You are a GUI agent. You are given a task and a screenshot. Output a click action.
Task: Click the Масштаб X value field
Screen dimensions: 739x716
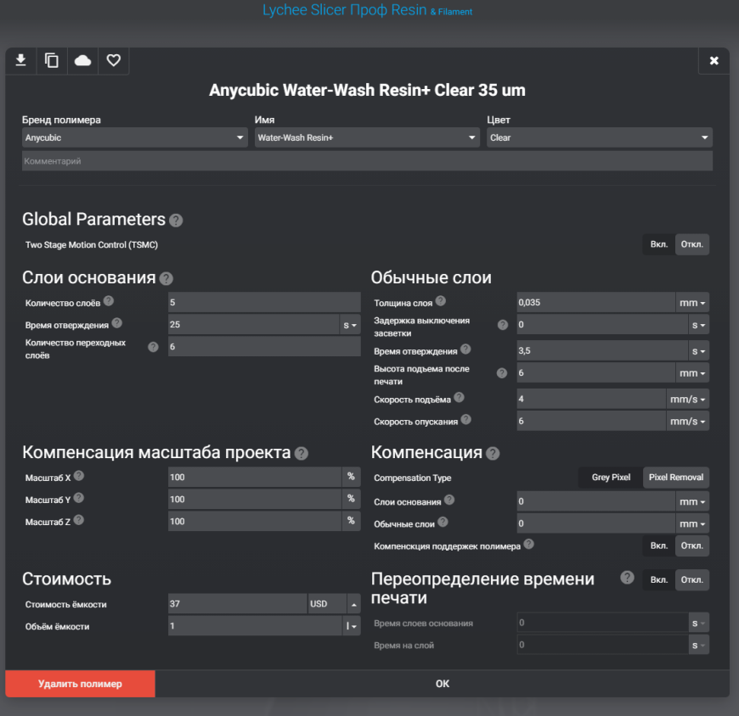[x=255, y=478]
